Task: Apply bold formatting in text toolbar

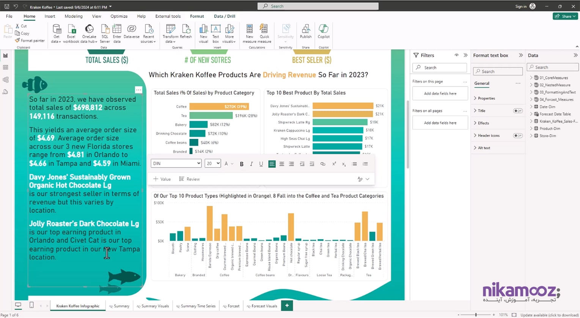Action: (242, 164)
